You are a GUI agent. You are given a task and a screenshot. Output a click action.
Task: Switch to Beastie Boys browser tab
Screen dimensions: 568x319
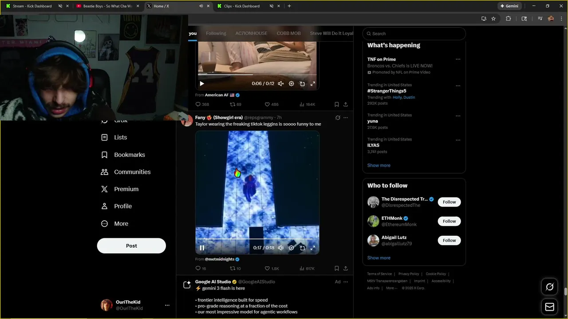tap(108, 6)
